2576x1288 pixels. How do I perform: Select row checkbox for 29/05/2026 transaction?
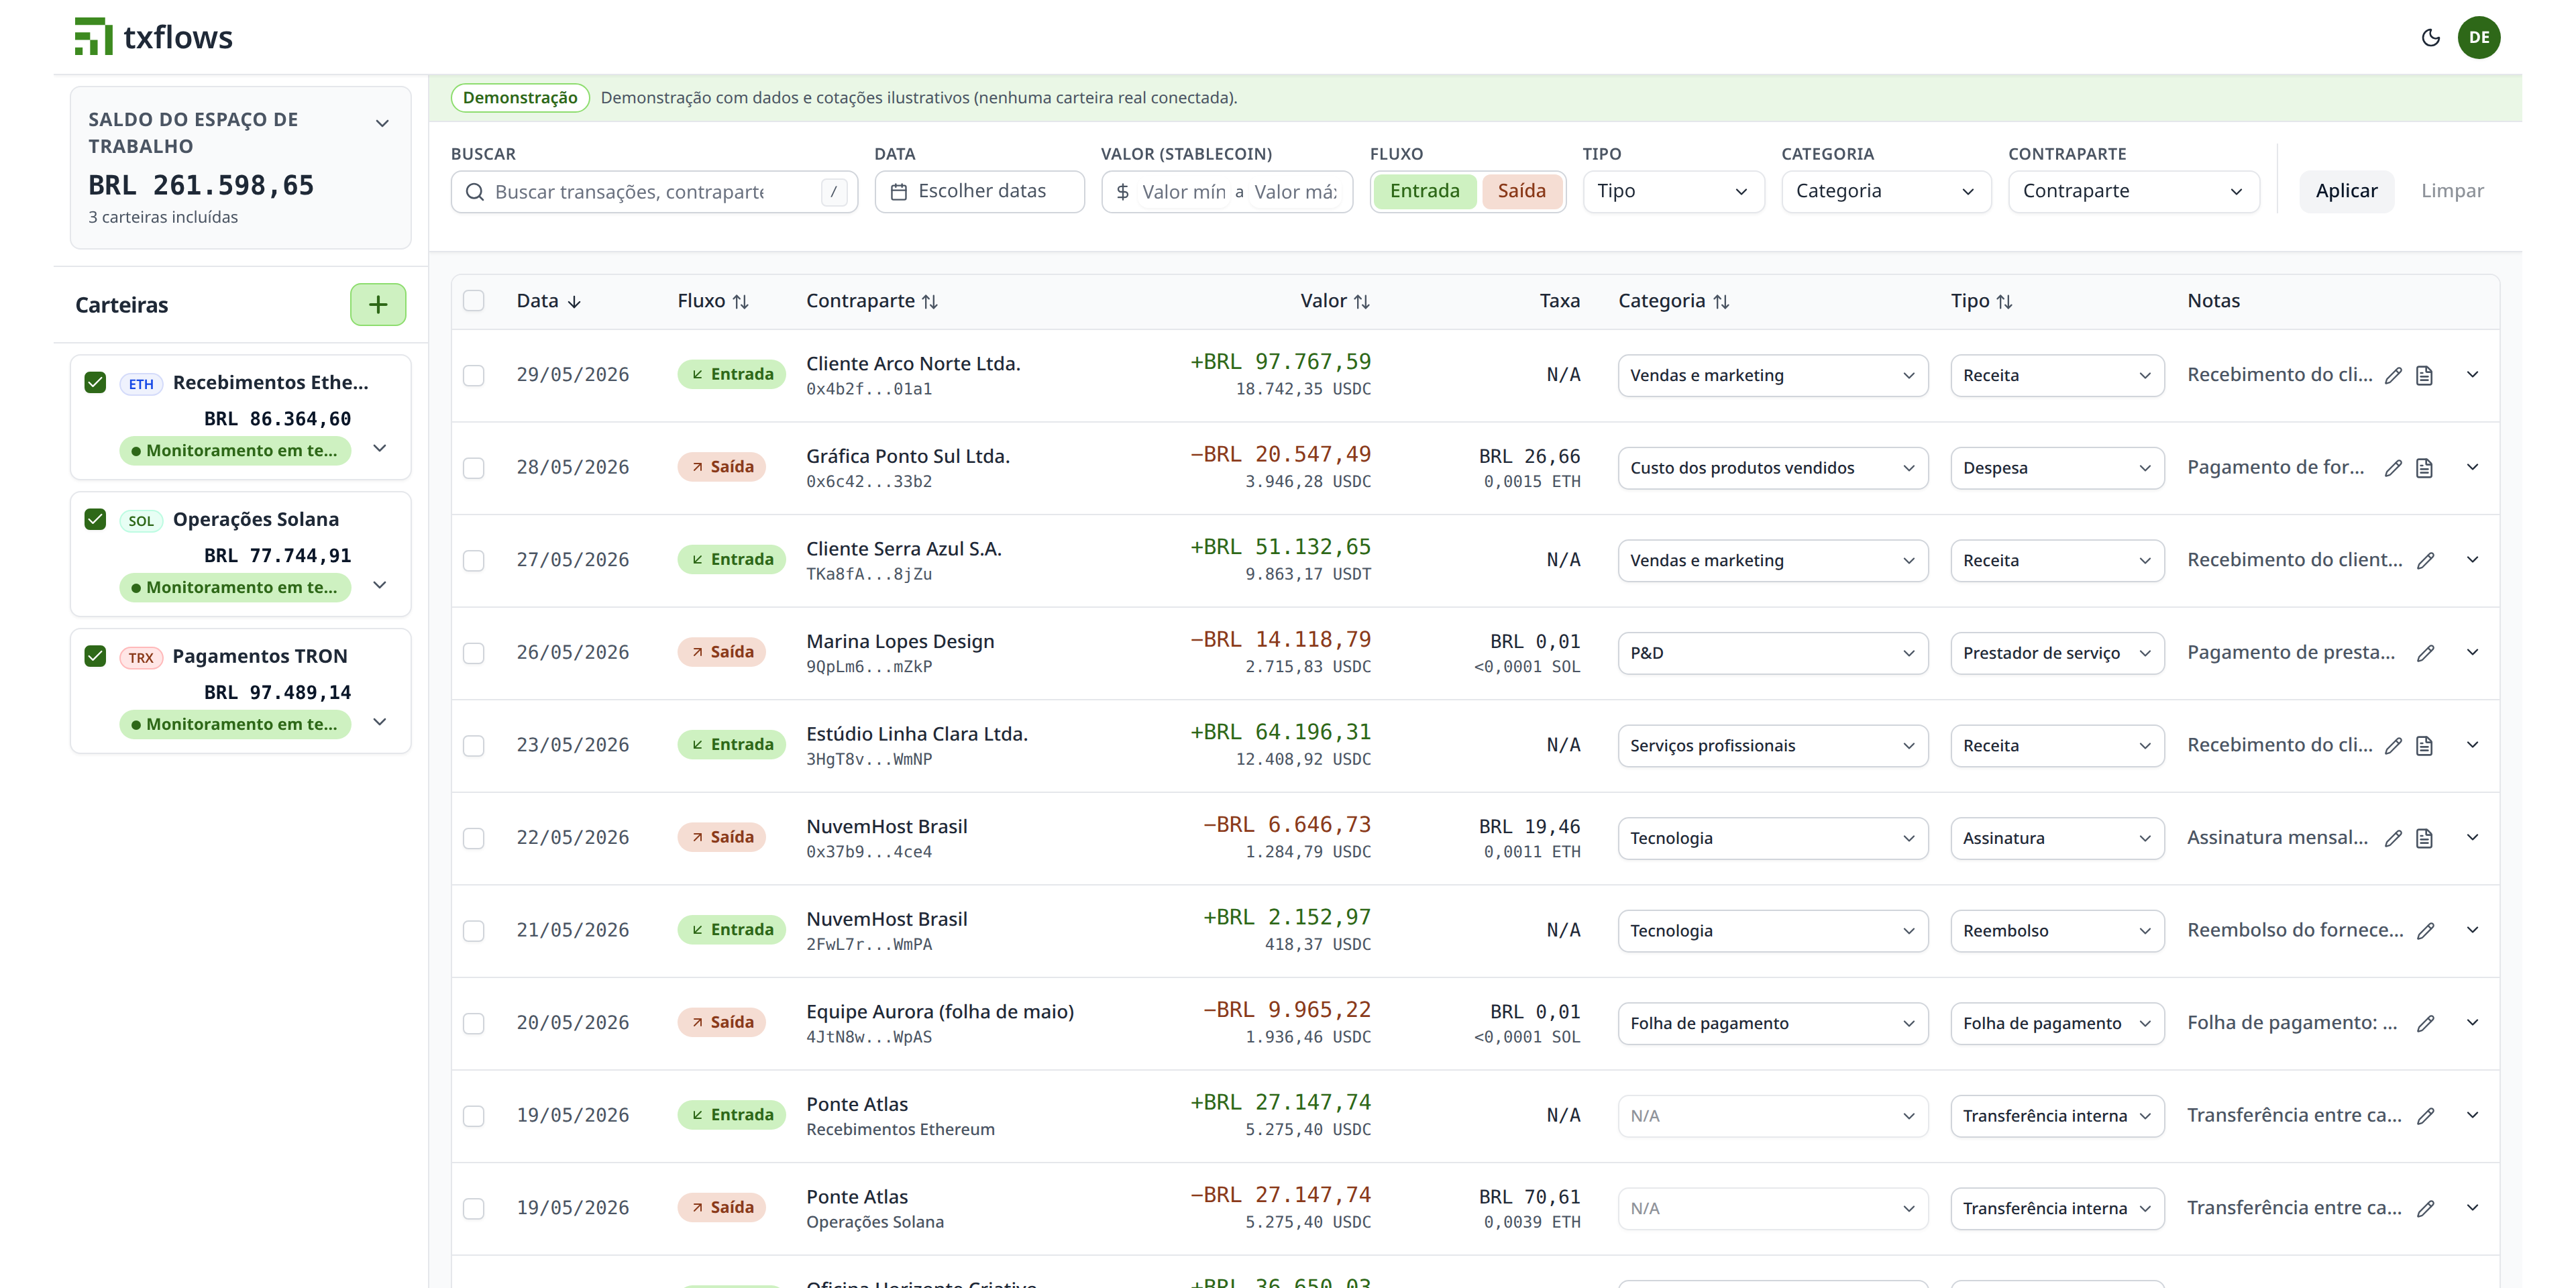click(474, 375)
